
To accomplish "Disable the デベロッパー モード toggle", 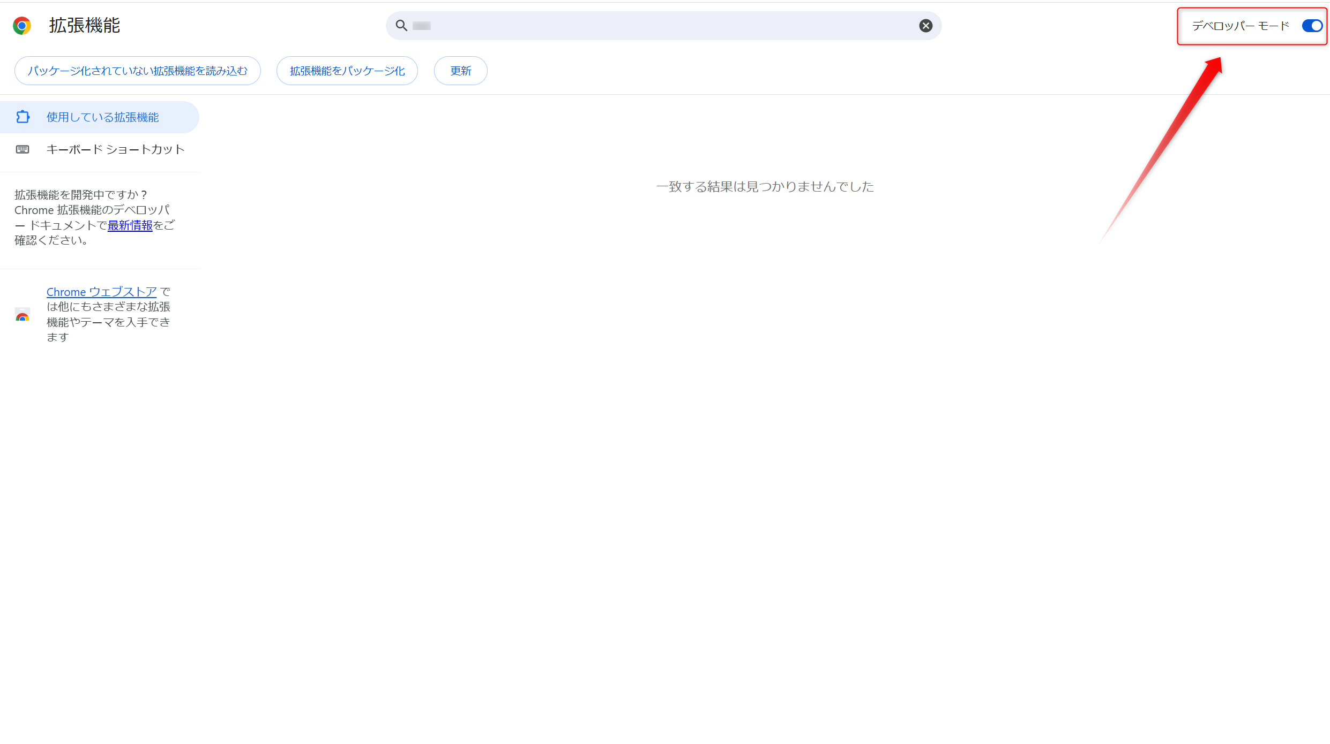I will (x=1312, y=26).
